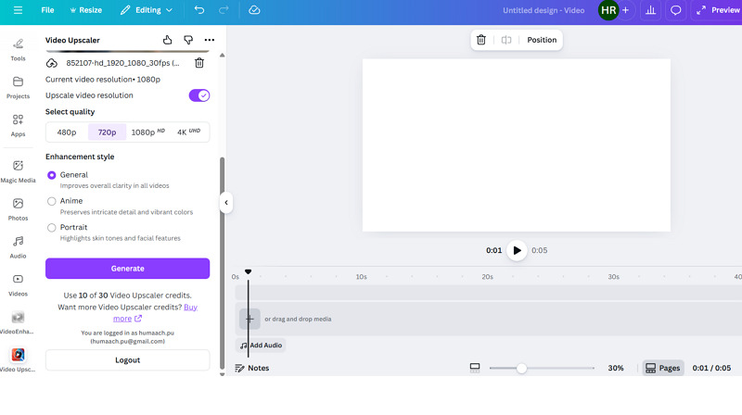Select the Anime enhancement style
Viewport: 742px width, 415px height.
52,201
